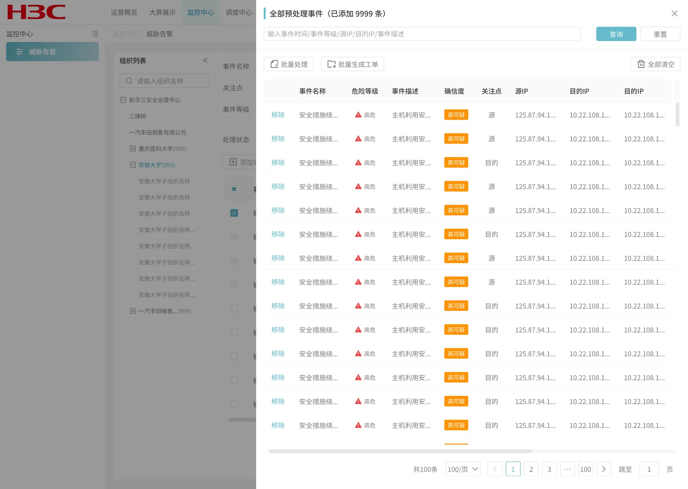Click the high-risk warning icon in first row
Viewport: 688px width, 489px height.
pos(358,115)
